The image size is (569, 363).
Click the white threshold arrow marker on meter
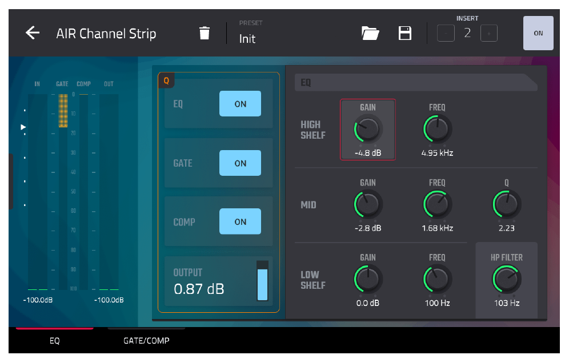[x=23, y=127]
